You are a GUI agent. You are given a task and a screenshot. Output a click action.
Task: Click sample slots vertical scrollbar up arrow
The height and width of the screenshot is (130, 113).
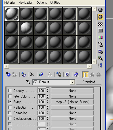(x=94, y=9)
